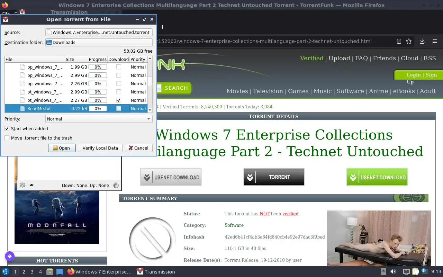
Task: Click the Moonfall movie poster
Action: point(57,217)
